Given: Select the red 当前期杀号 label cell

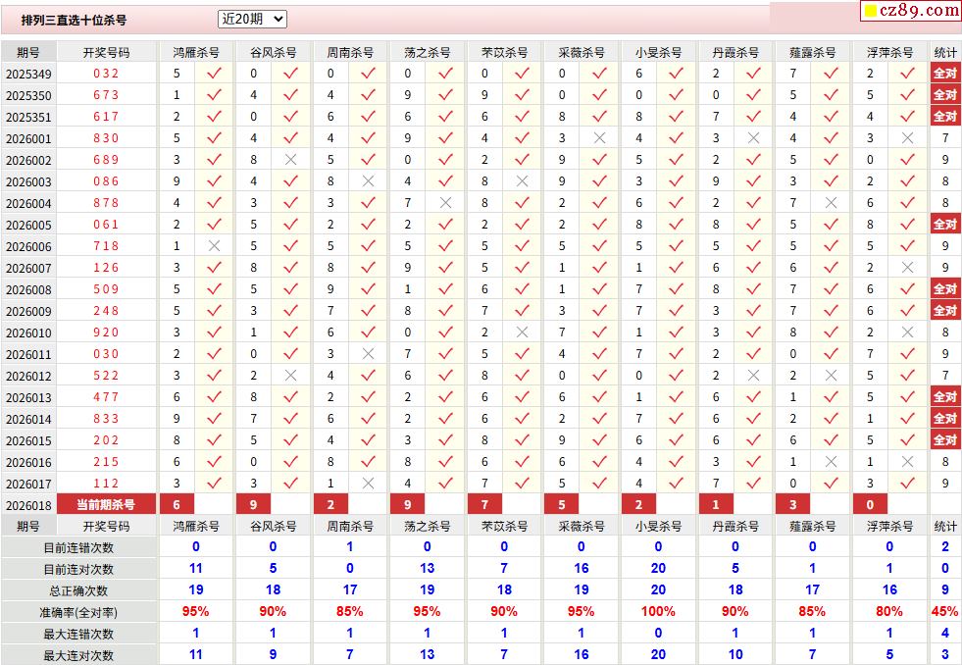Looking at the screenshot, I should pos(106,504).
